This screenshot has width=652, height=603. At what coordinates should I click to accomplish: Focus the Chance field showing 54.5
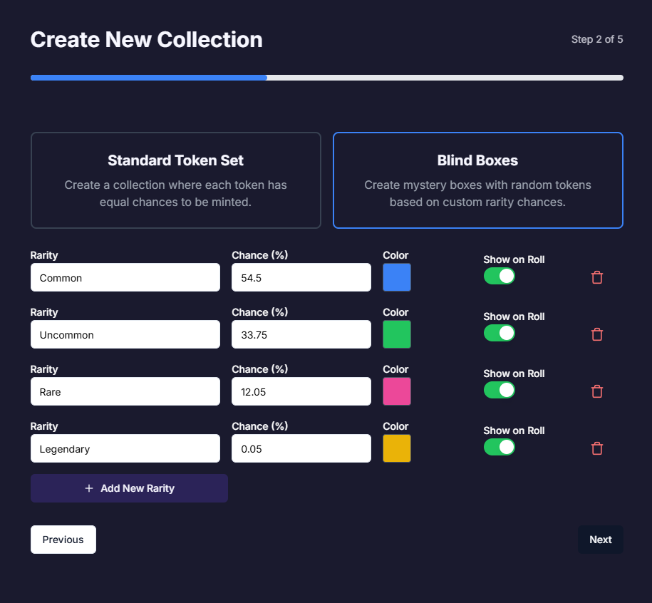click(x=301, y=277)
